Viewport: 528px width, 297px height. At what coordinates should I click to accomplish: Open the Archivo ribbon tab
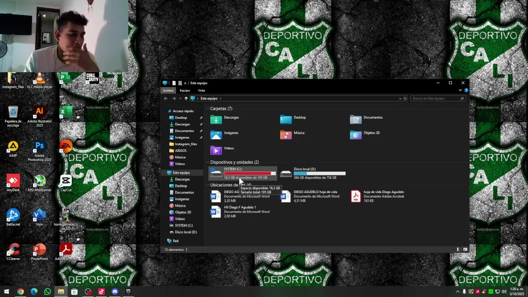[168, 90]
